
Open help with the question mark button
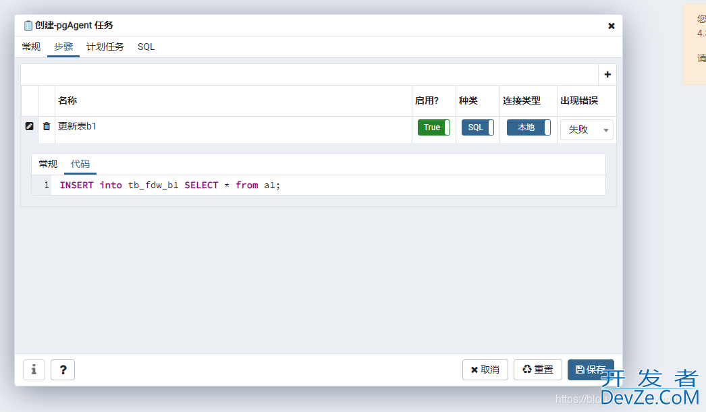63,370
